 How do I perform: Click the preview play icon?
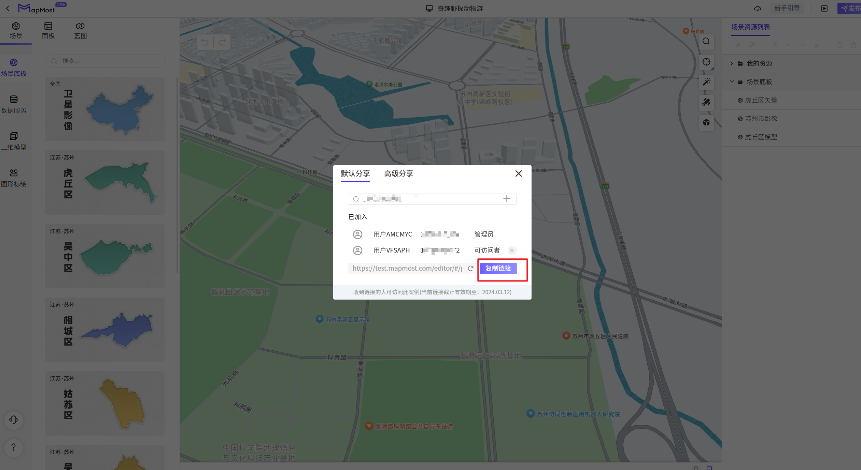[824, 9]
